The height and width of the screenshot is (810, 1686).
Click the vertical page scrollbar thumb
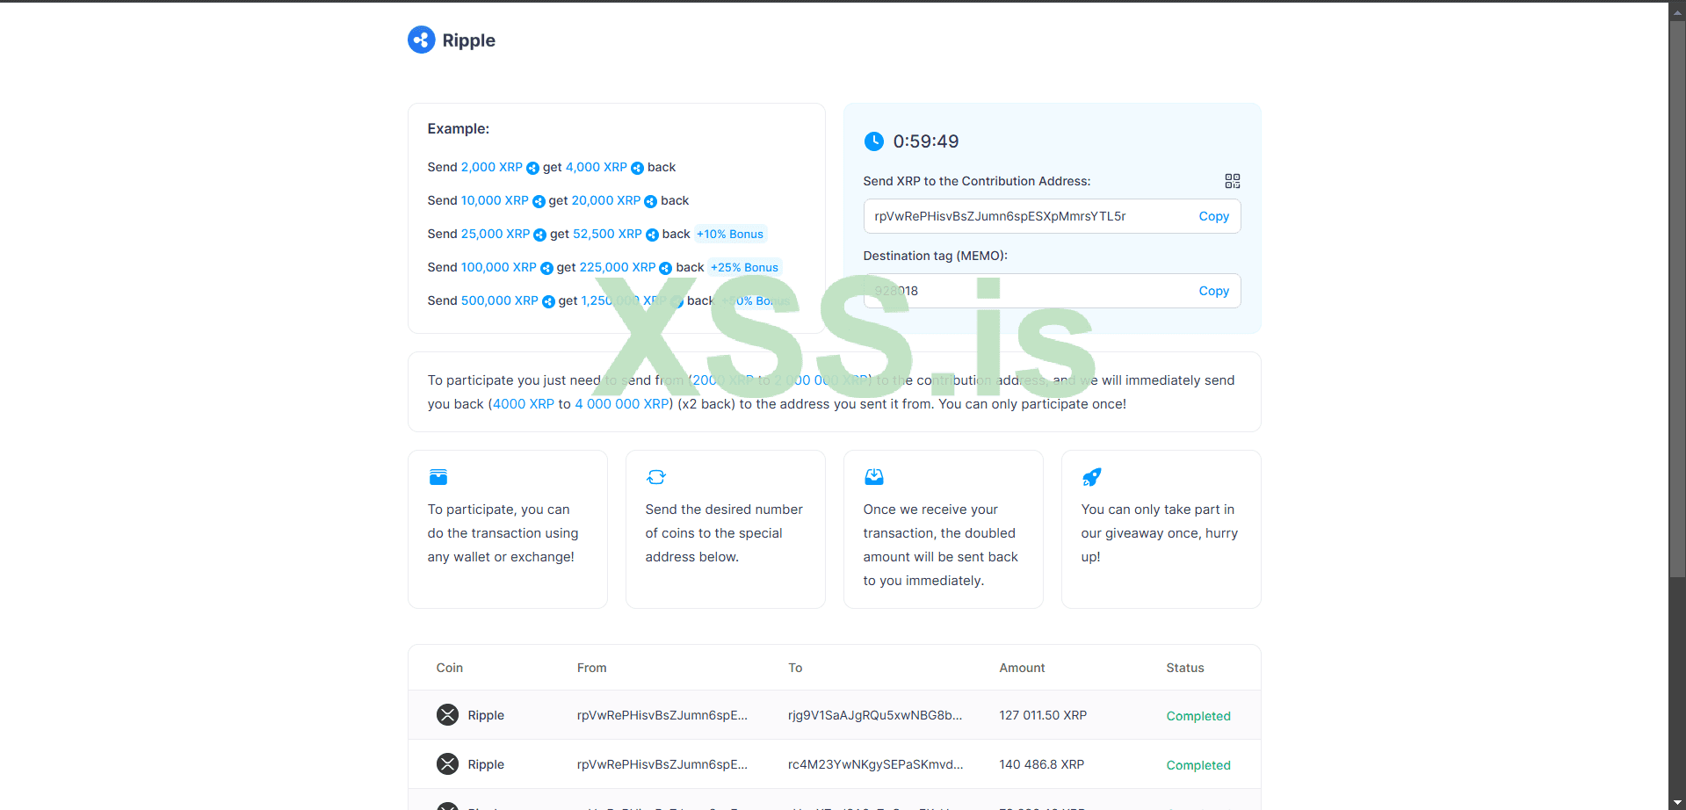coord(1677,299)
